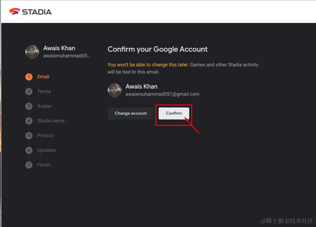Click step 3 number circle icon
Image resolution: width=316 pixels, height=227 pixels.
pyautogui.click(x=29, y=106)
